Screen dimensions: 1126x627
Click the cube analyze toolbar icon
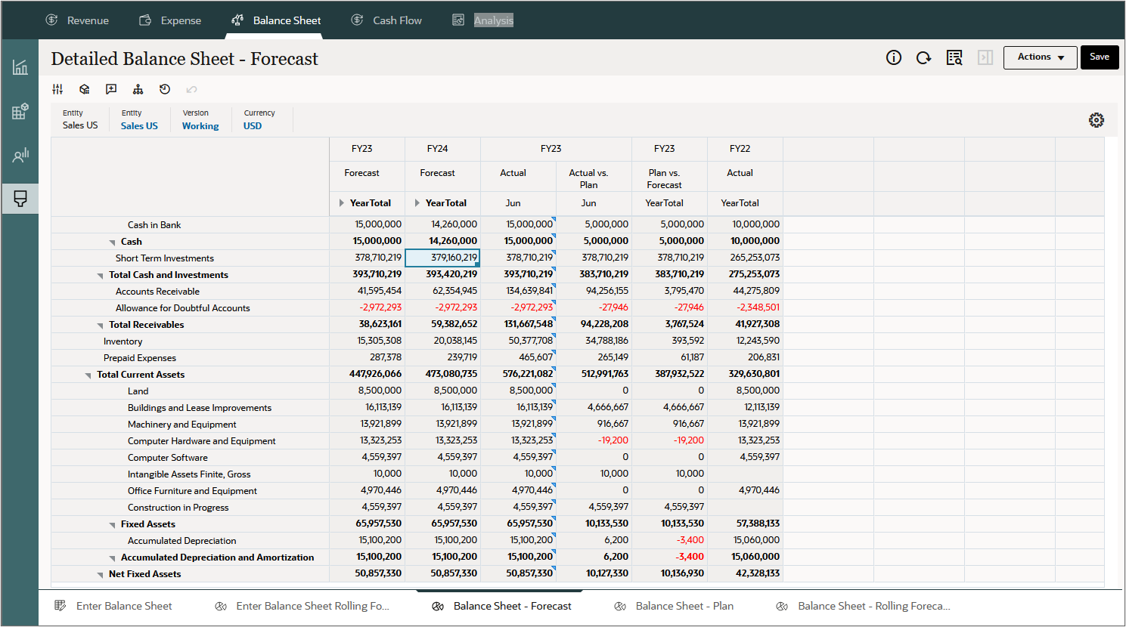click(x=85, y=89)
